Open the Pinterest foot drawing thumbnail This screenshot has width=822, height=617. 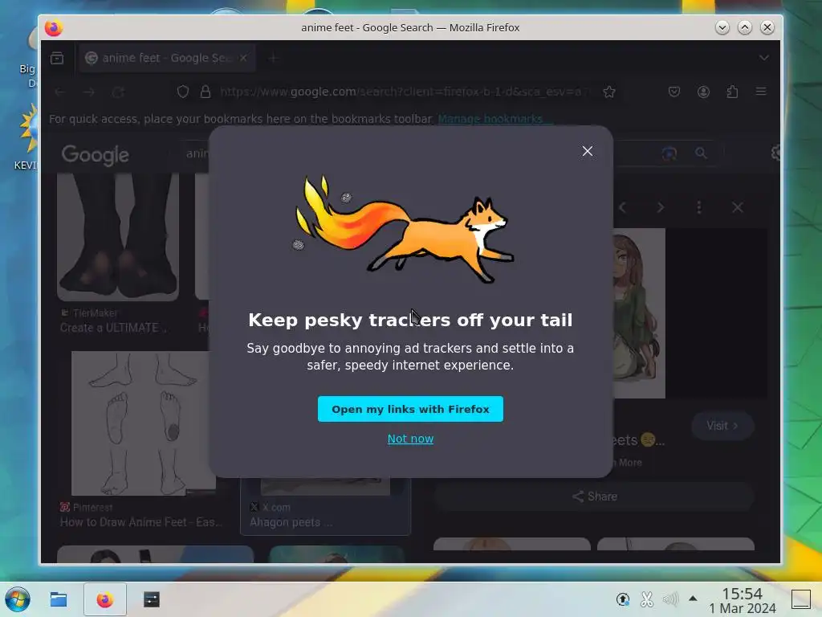[143, 423]
